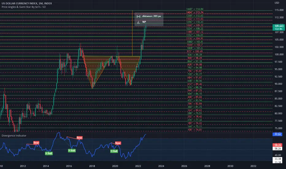
Task: Open the 'Price Angles & Gann Star By Se7s - V2' indicator legend
Action: (24, 7)
